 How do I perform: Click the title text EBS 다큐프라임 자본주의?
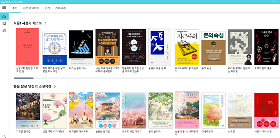pos(186,70)
